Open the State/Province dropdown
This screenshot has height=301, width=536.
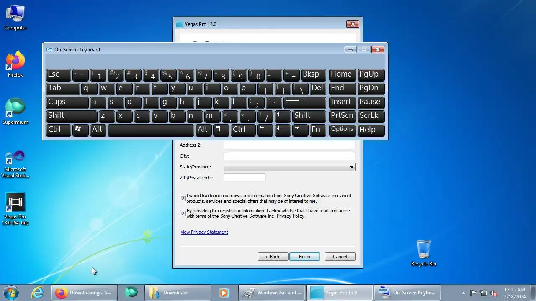pos(289,167)
